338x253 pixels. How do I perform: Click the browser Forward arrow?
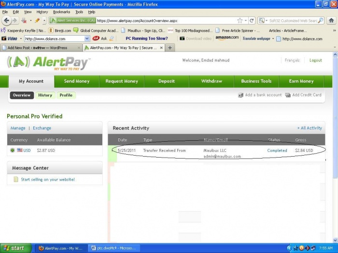pyautogui.click(x=14, y=21)
